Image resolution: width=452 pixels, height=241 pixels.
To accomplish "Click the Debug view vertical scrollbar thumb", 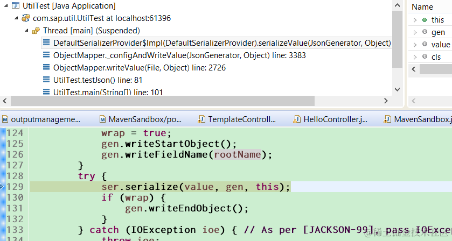I will (397, 39).
